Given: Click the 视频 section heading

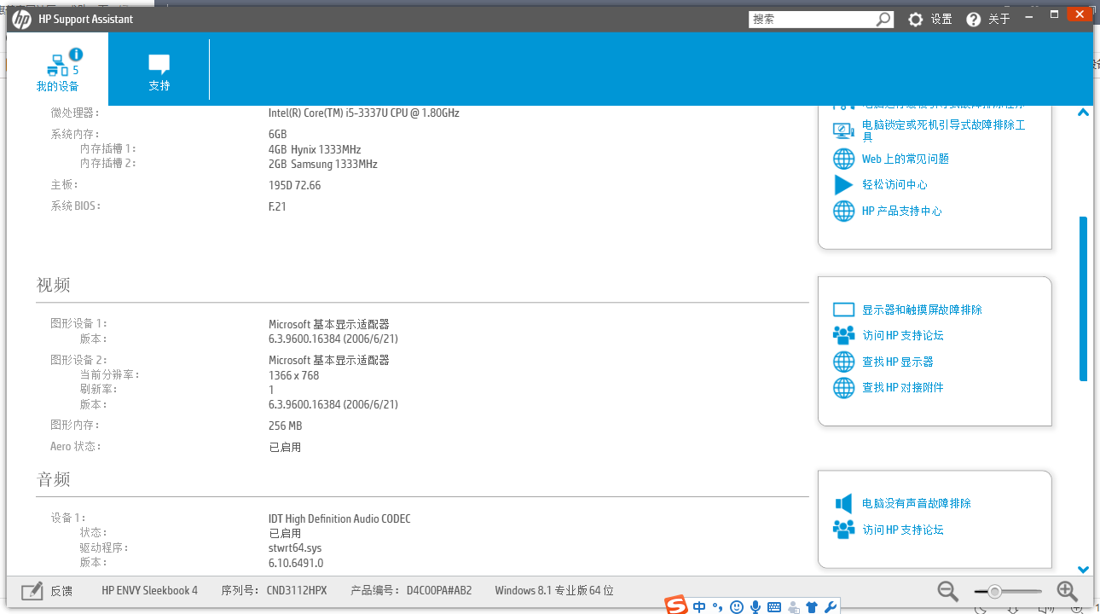Looking at the screenshot, I should 54,285.
